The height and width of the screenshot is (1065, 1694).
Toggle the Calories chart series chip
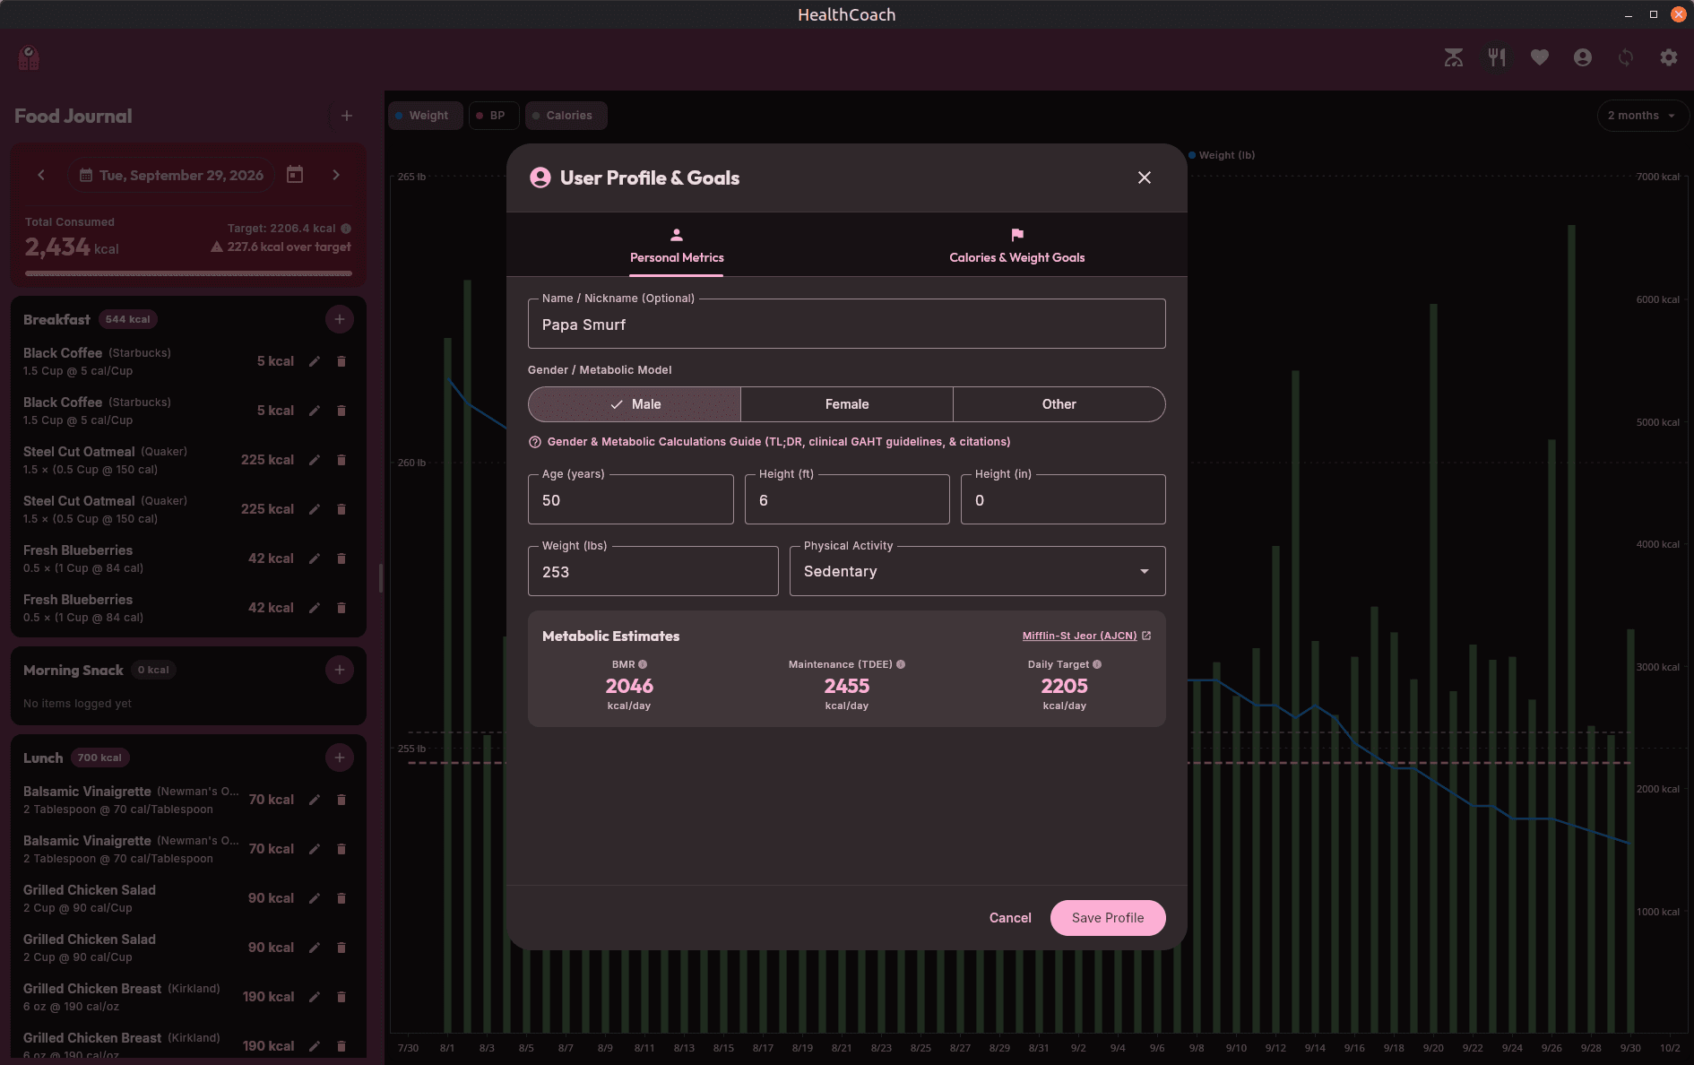566,116
